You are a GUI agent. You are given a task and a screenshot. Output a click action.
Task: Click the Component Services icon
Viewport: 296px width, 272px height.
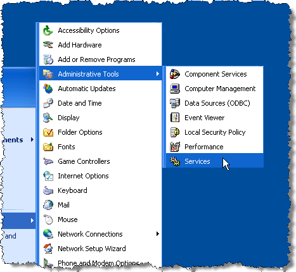(x=175, y=74)
